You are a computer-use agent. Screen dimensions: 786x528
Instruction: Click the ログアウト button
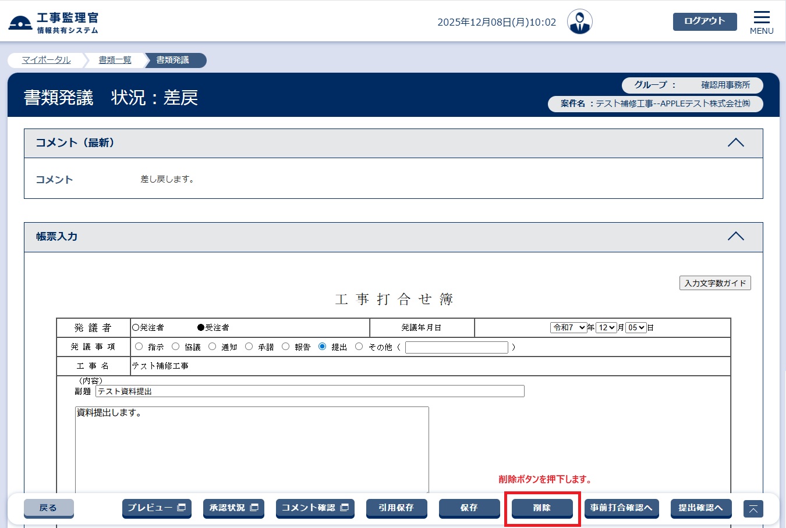pos(704,22)
